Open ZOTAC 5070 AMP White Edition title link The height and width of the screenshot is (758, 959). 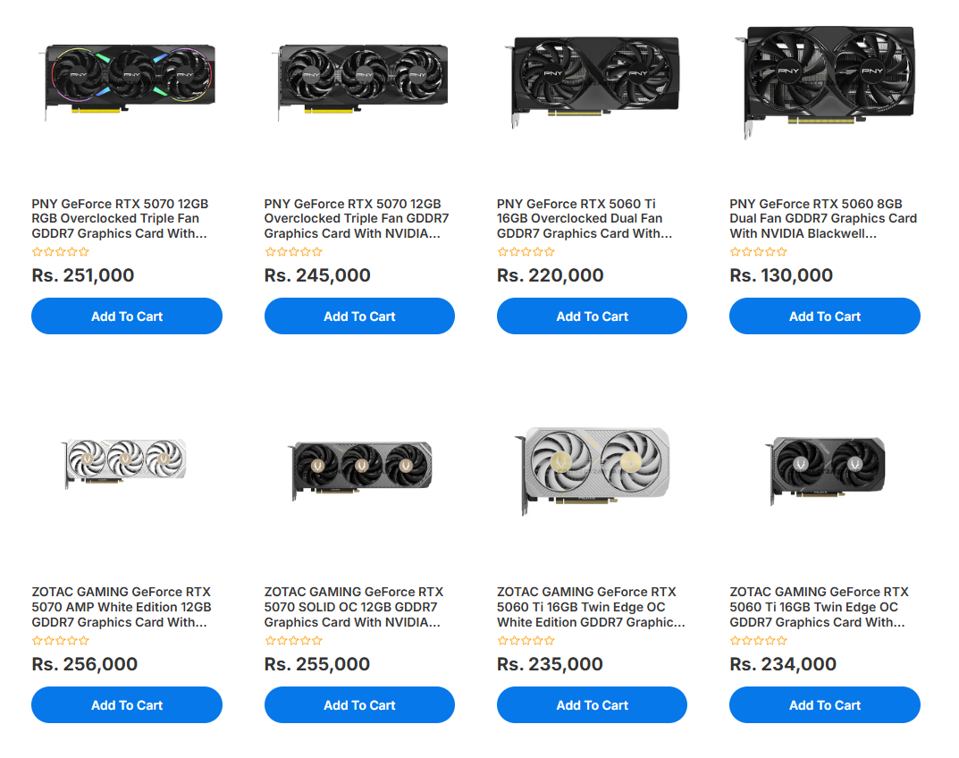click(122, 607)
